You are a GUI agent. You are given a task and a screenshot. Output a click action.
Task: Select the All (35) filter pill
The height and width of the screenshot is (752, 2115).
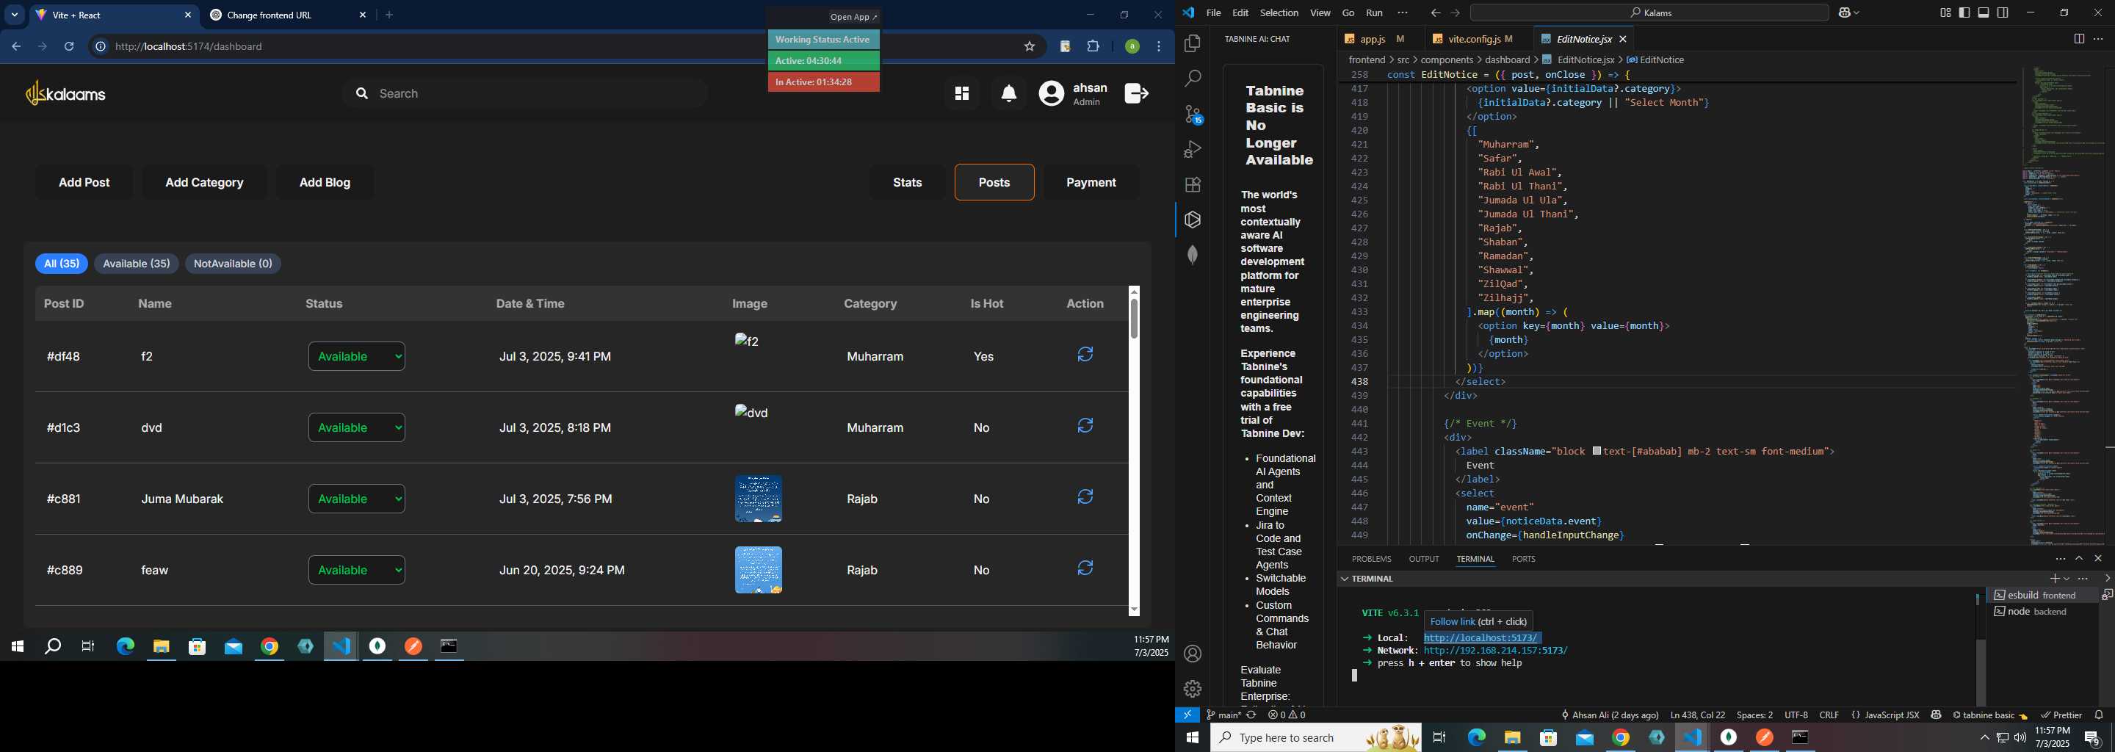coord(62,264)
